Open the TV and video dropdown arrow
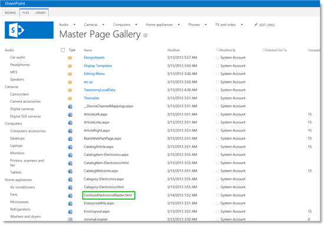Viewport: 324px width, 225px height. (242, 25)
